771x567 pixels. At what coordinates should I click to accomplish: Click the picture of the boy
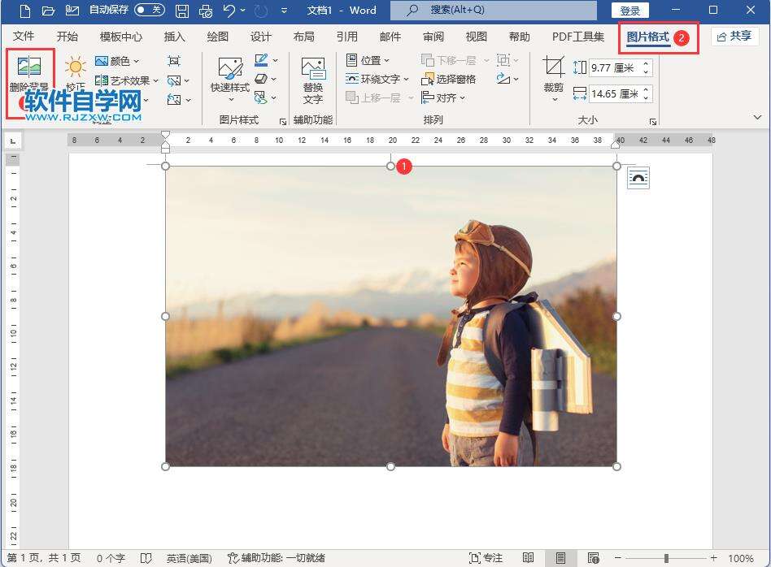[x=391, y=316]
